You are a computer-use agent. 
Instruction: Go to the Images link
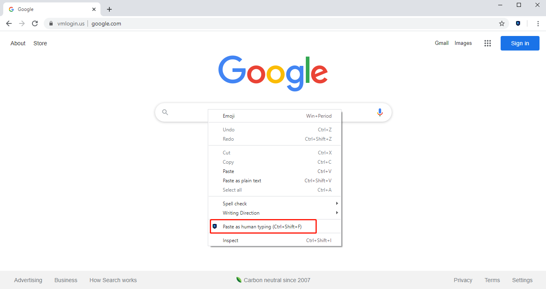click(x=463, y=43)
